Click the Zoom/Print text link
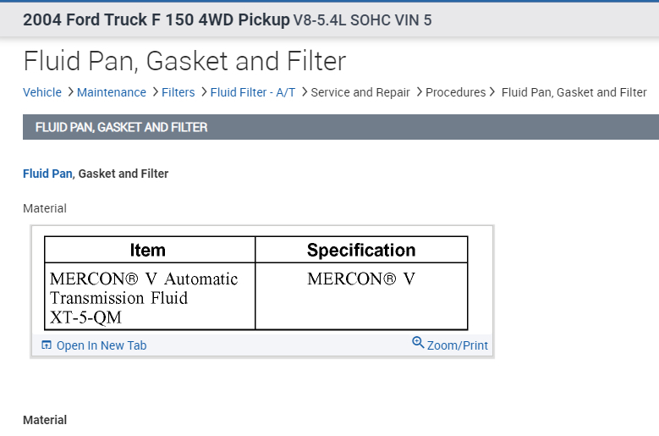 coord(458,345)
